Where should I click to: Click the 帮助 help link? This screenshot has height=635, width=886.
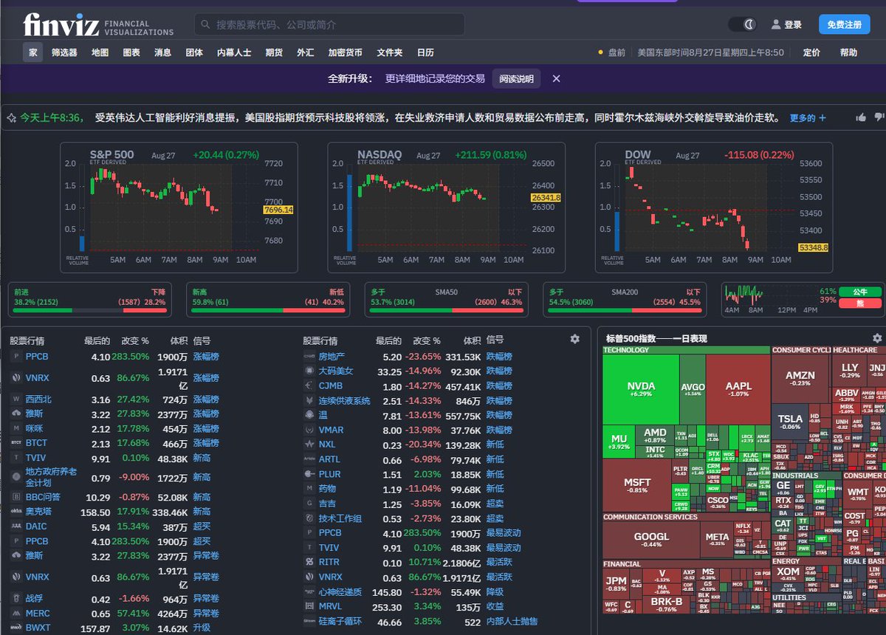(848, 52)
